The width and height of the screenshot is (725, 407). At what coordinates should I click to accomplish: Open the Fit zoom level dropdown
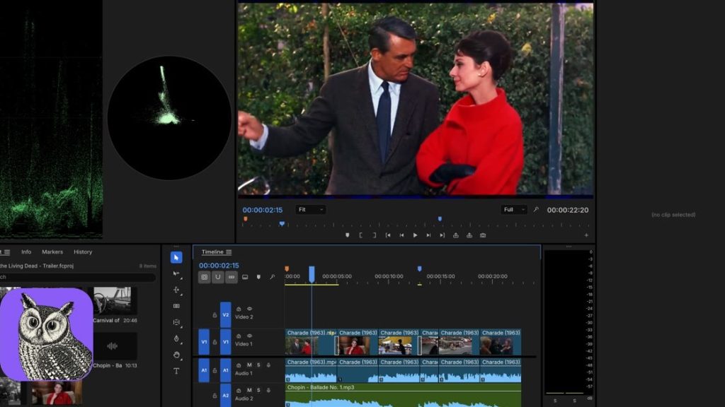[x=310, y=209]
